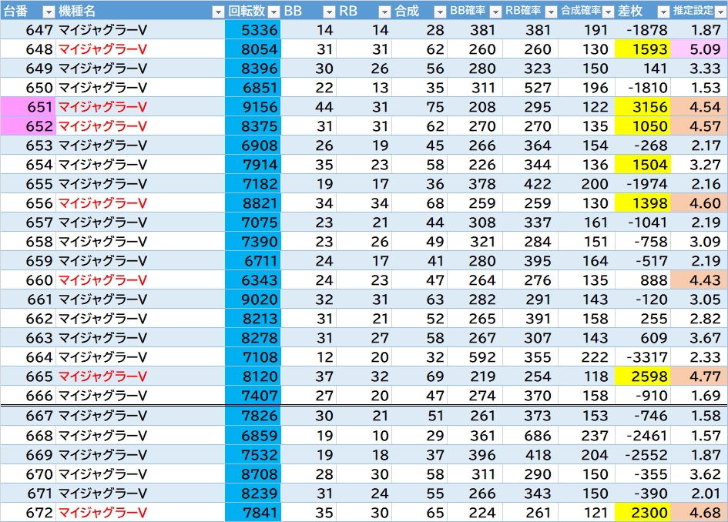The height and width of the screenshot is (522, 728).
Task: Click orange 推定設定 cell 4.43
Action: [x=699, y=279]
